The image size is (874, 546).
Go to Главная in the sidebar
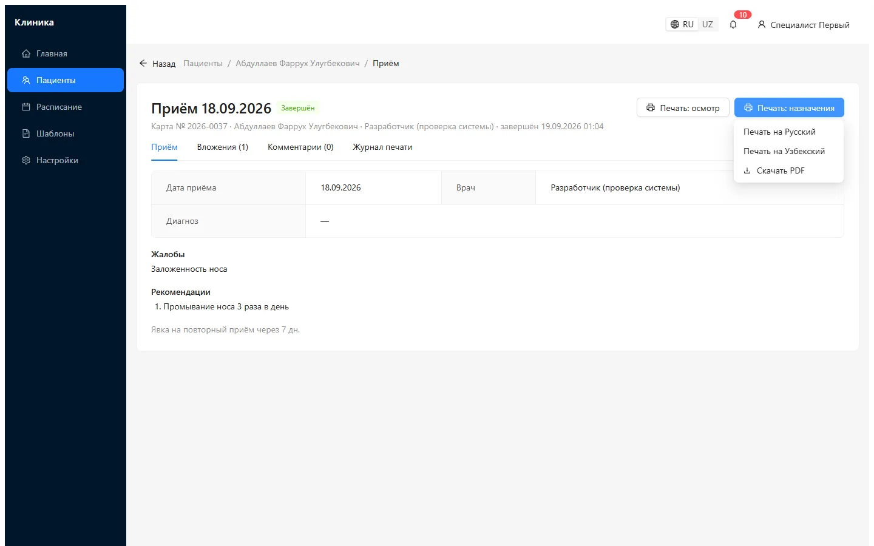(x=66, y=53)
